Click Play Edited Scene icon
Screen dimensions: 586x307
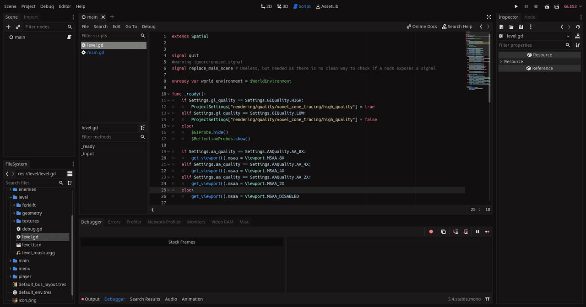click(x=547, y=6)
